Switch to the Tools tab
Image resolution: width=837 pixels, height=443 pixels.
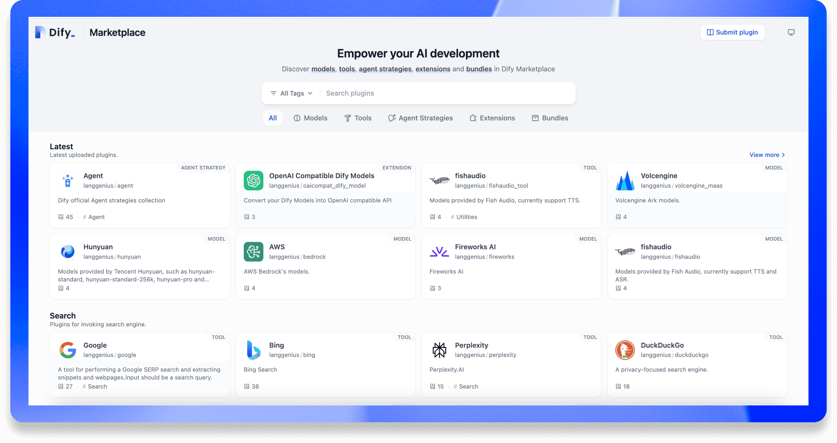[x=358, y=118]
